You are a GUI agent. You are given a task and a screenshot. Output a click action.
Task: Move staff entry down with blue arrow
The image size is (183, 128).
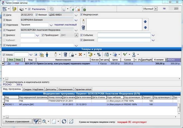145,27
